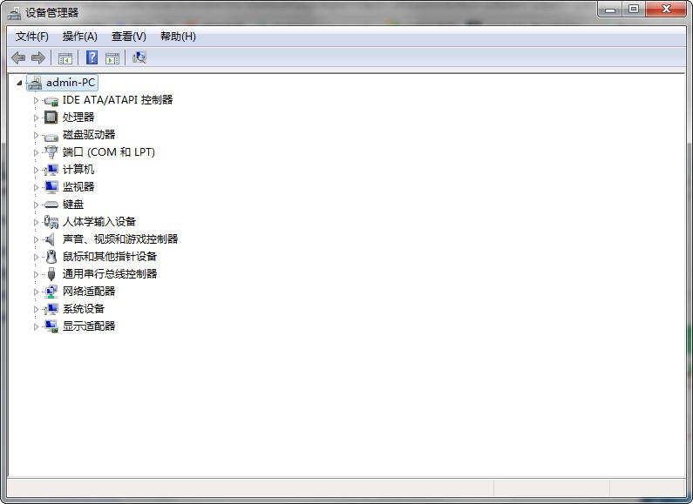Click the Forward arrow toolbar icon

[x=38, y=57]
